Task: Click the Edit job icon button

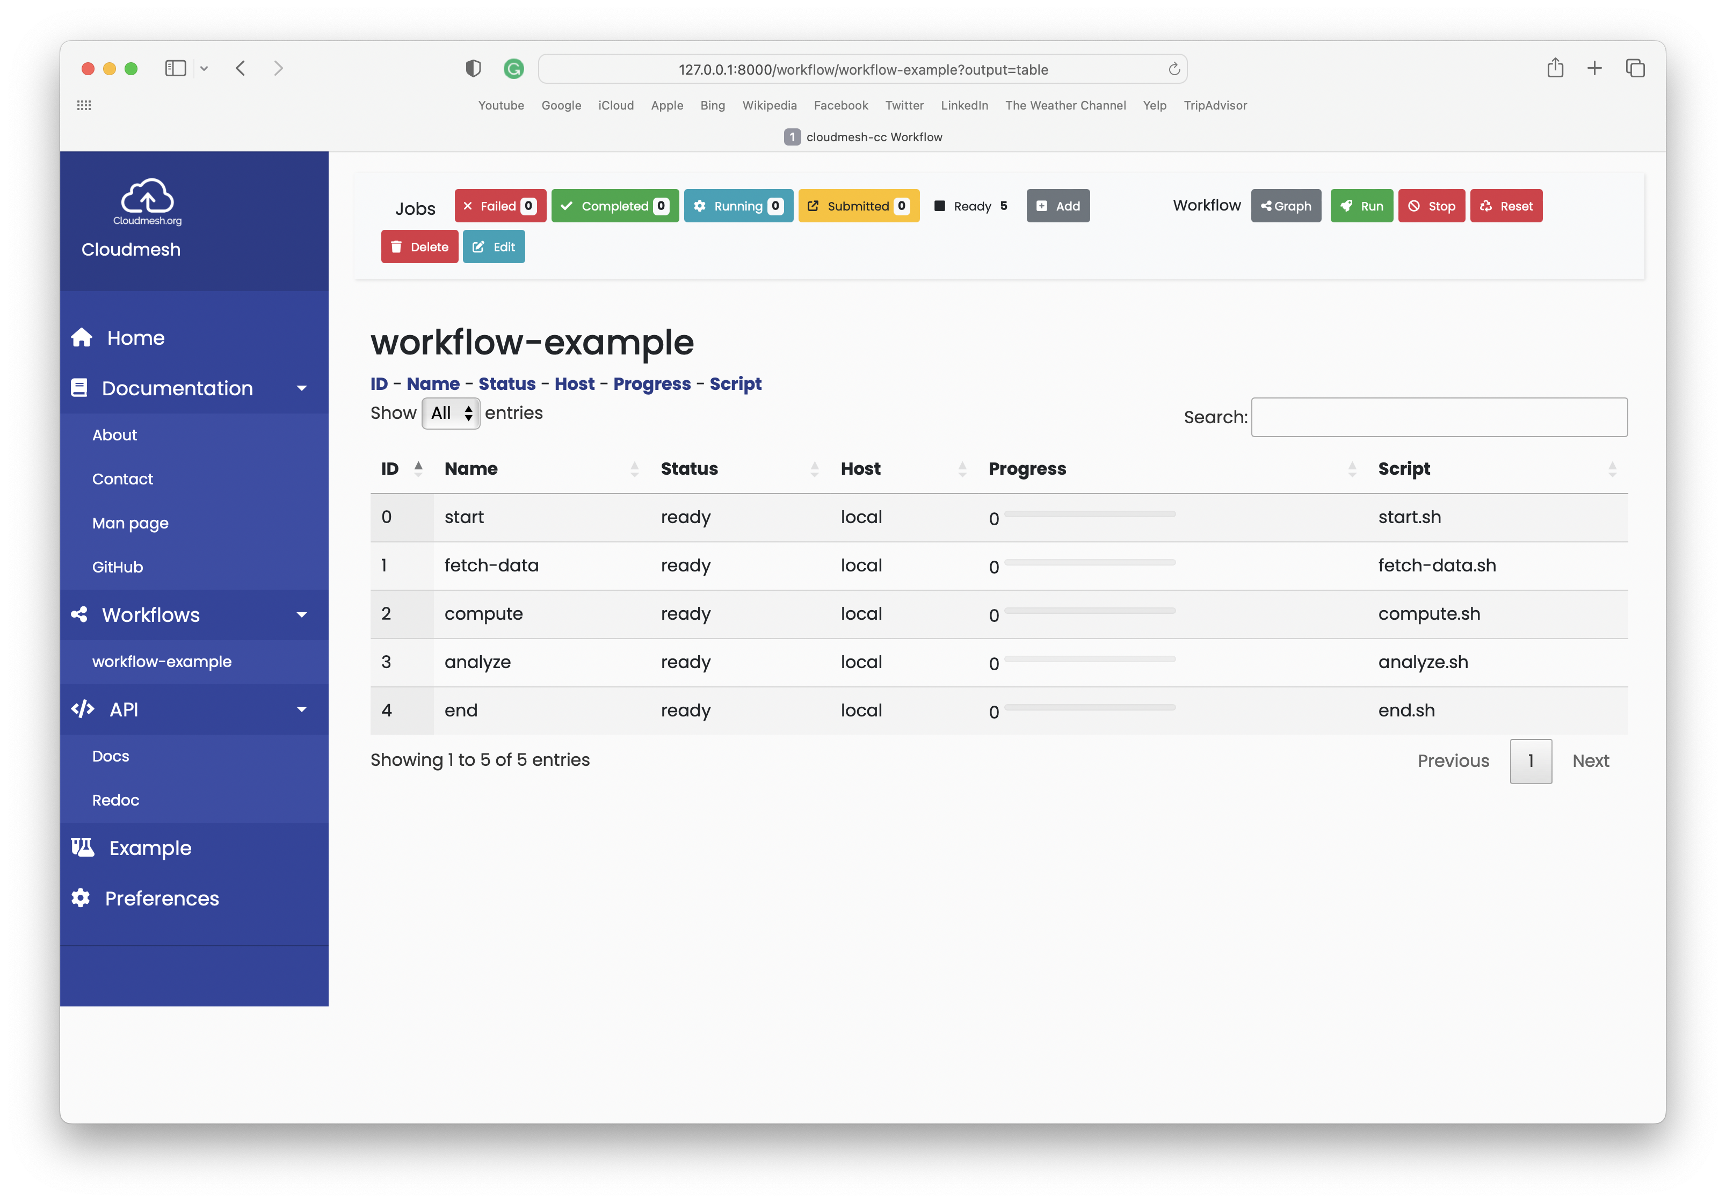Action: click(495, 247)
